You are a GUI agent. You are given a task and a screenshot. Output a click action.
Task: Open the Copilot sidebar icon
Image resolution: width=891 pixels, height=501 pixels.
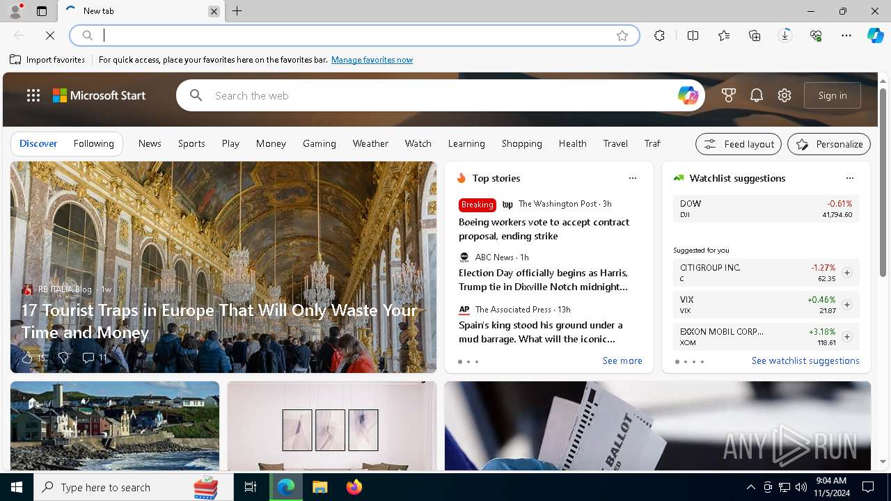pos(875,35)
